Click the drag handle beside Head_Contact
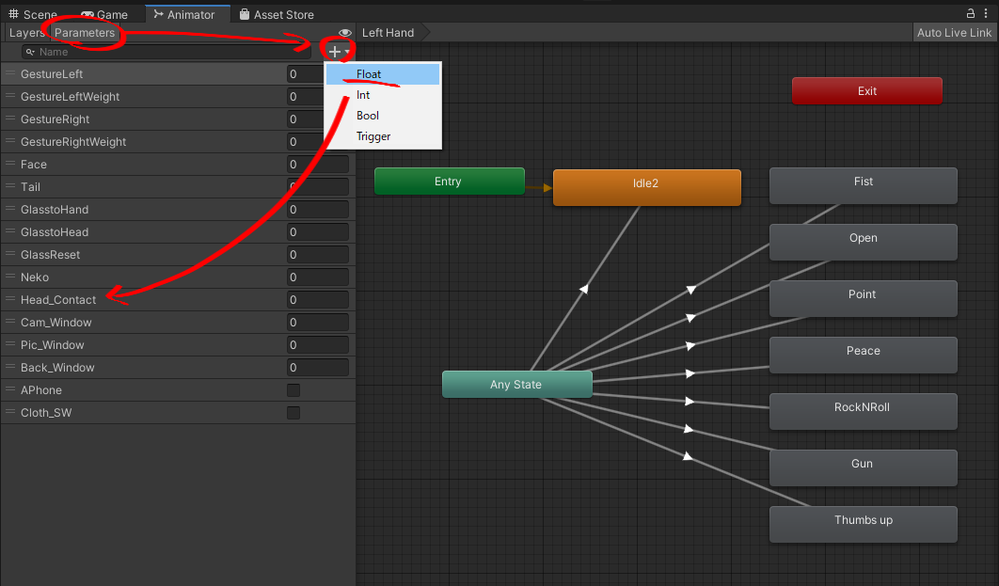 tap(11, 300)
